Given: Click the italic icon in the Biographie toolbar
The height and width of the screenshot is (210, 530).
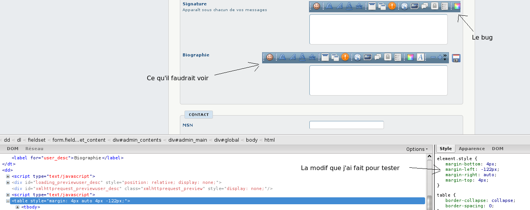Looking at the screenshot, I should tap(292, 57).
